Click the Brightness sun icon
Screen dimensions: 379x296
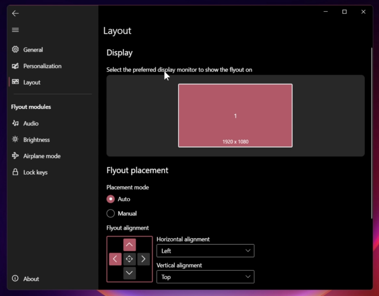point(15,140)
